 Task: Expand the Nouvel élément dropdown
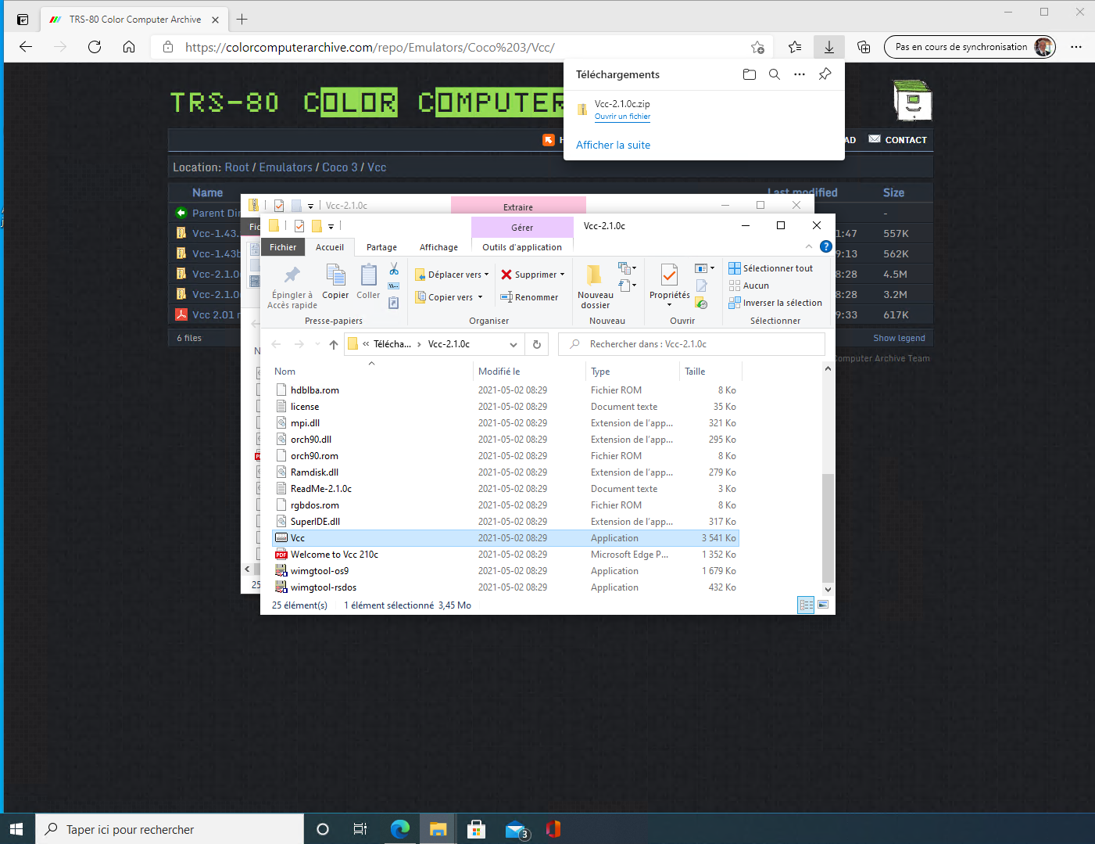tap(628, 268)
